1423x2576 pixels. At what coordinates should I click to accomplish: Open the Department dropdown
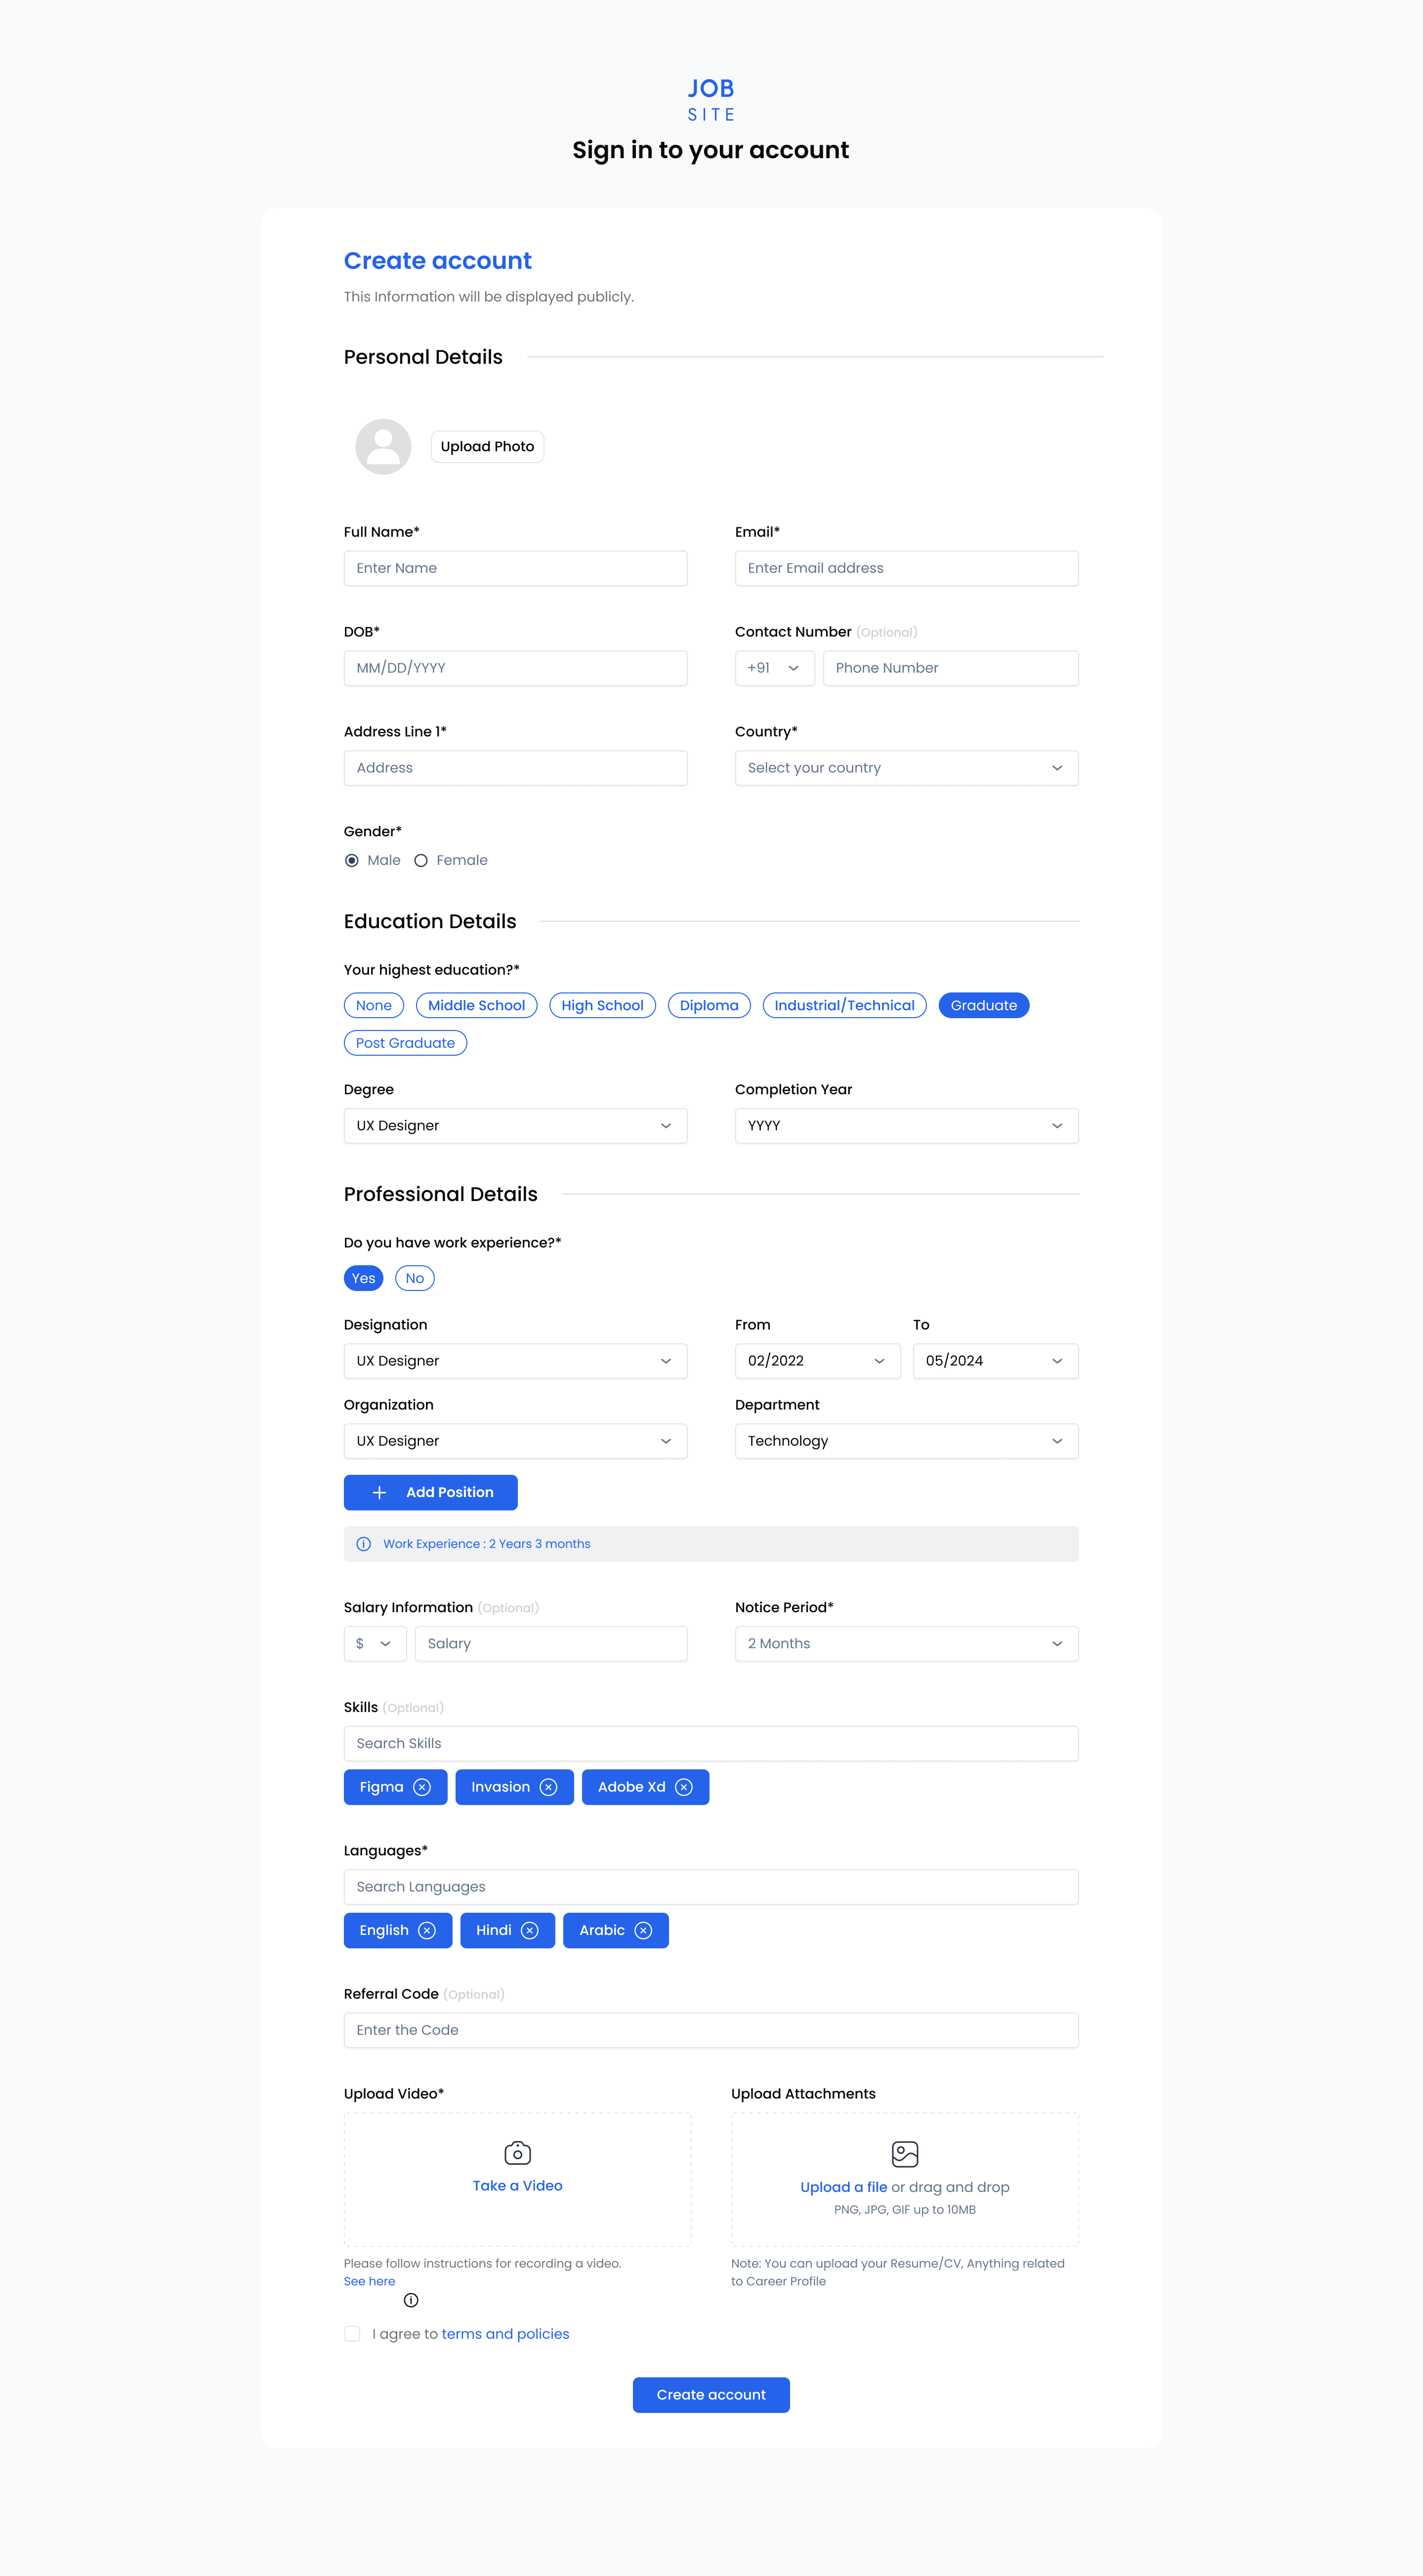click(x=907, y=1441)
